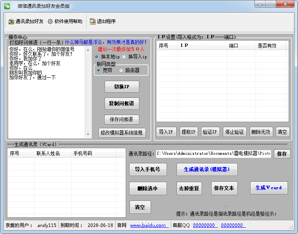Click the IP column header
Image resolution: width=298 pixels, height=234 pixels.
(x=202, y=46)
